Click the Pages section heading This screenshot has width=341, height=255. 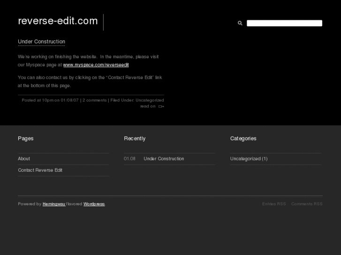click(26, 138)
